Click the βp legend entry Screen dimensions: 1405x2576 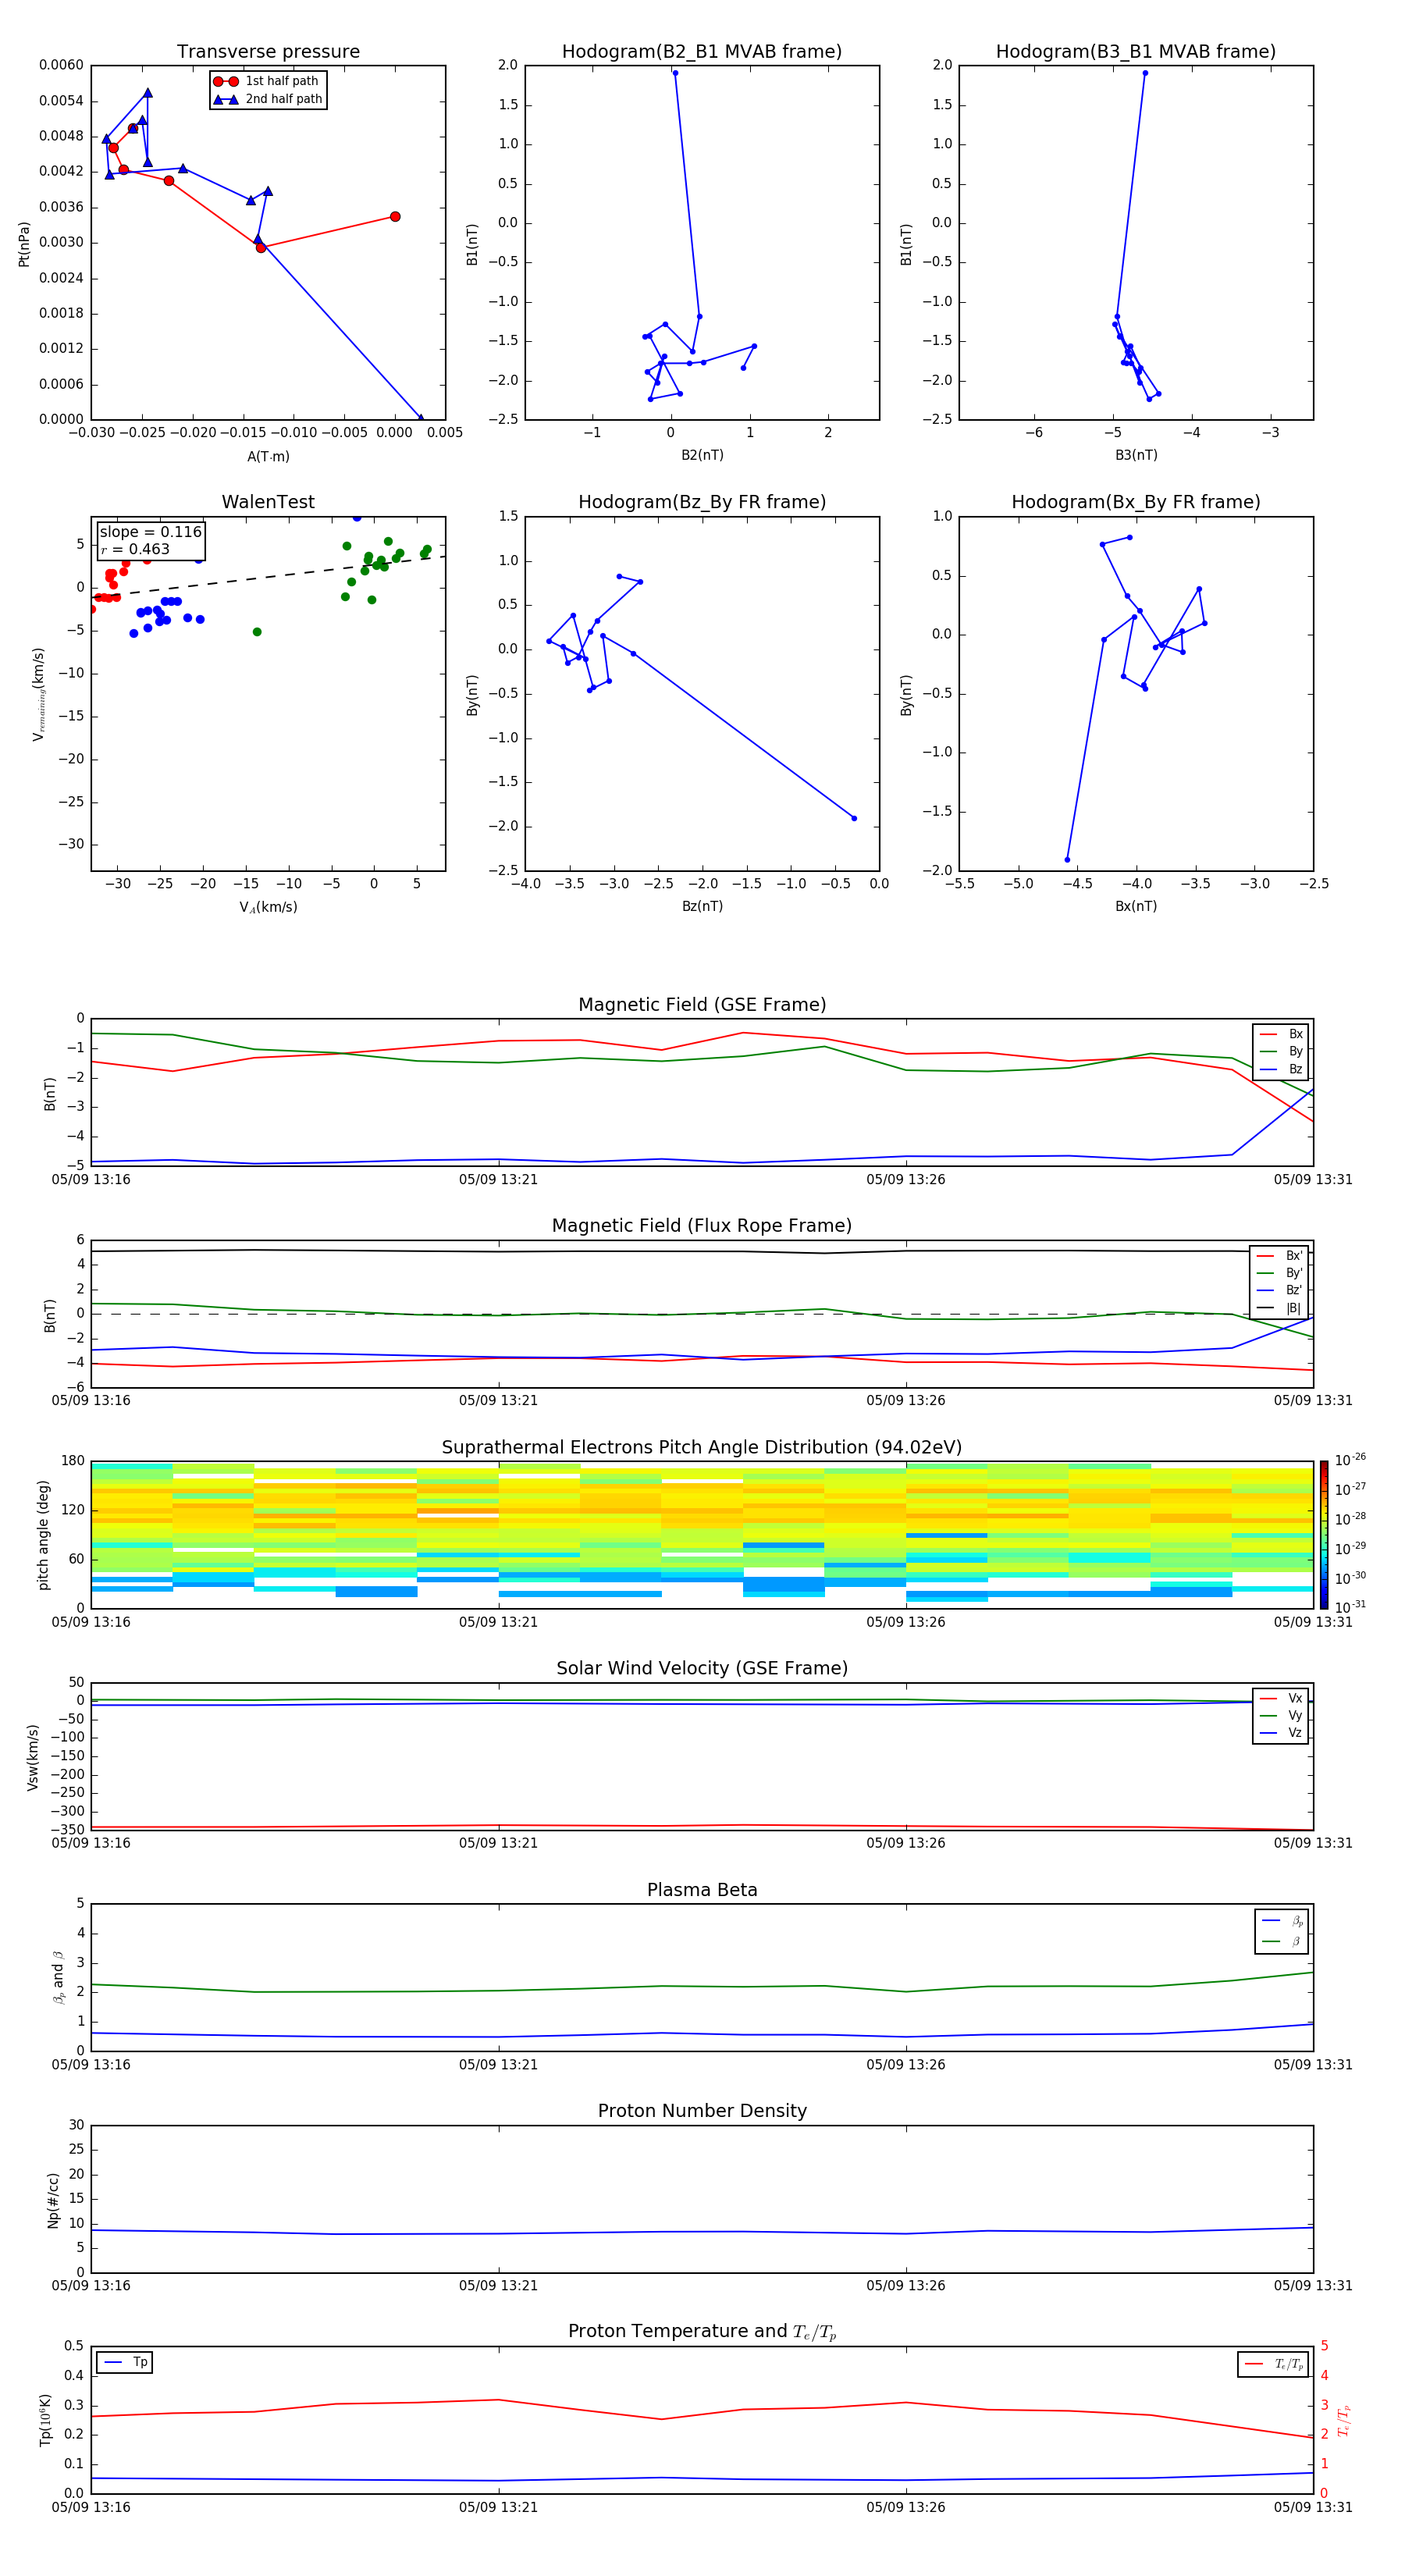click(1282, 1921)
